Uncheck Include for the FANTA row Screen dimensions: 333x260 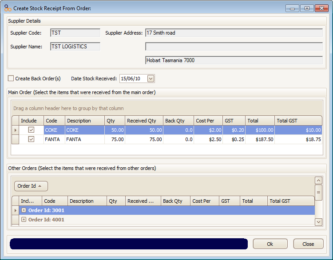31,139
